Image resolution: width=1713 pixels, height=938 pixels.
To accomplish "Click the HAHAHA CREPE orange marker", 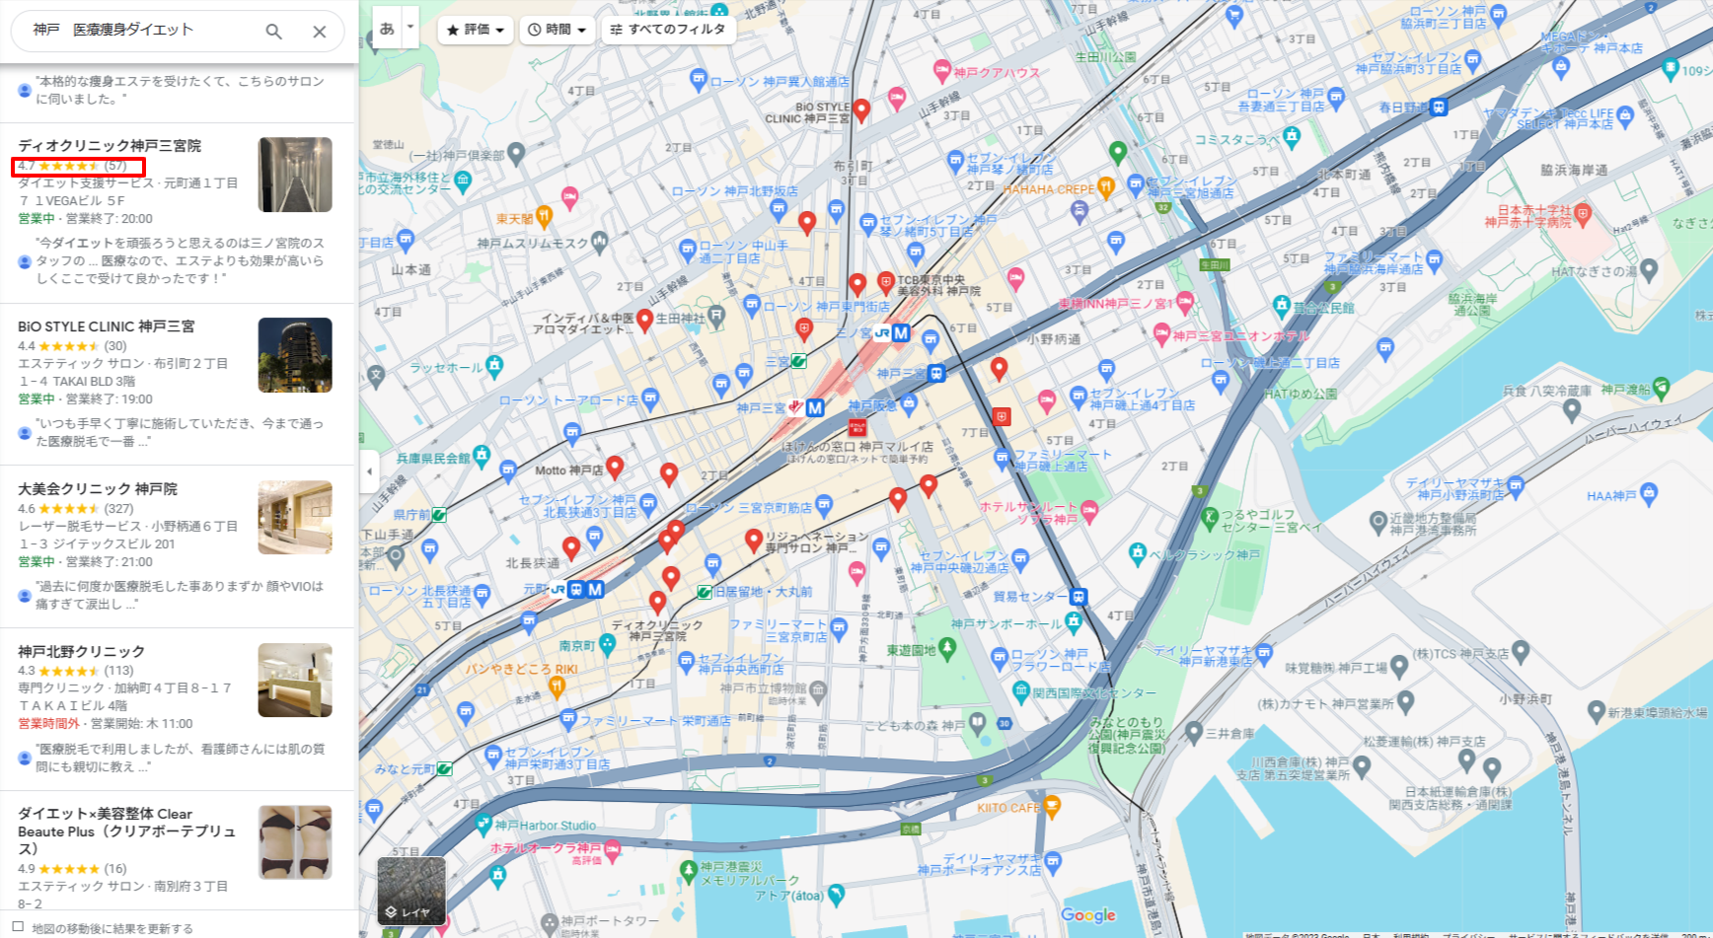I will tap(1106, 185).
